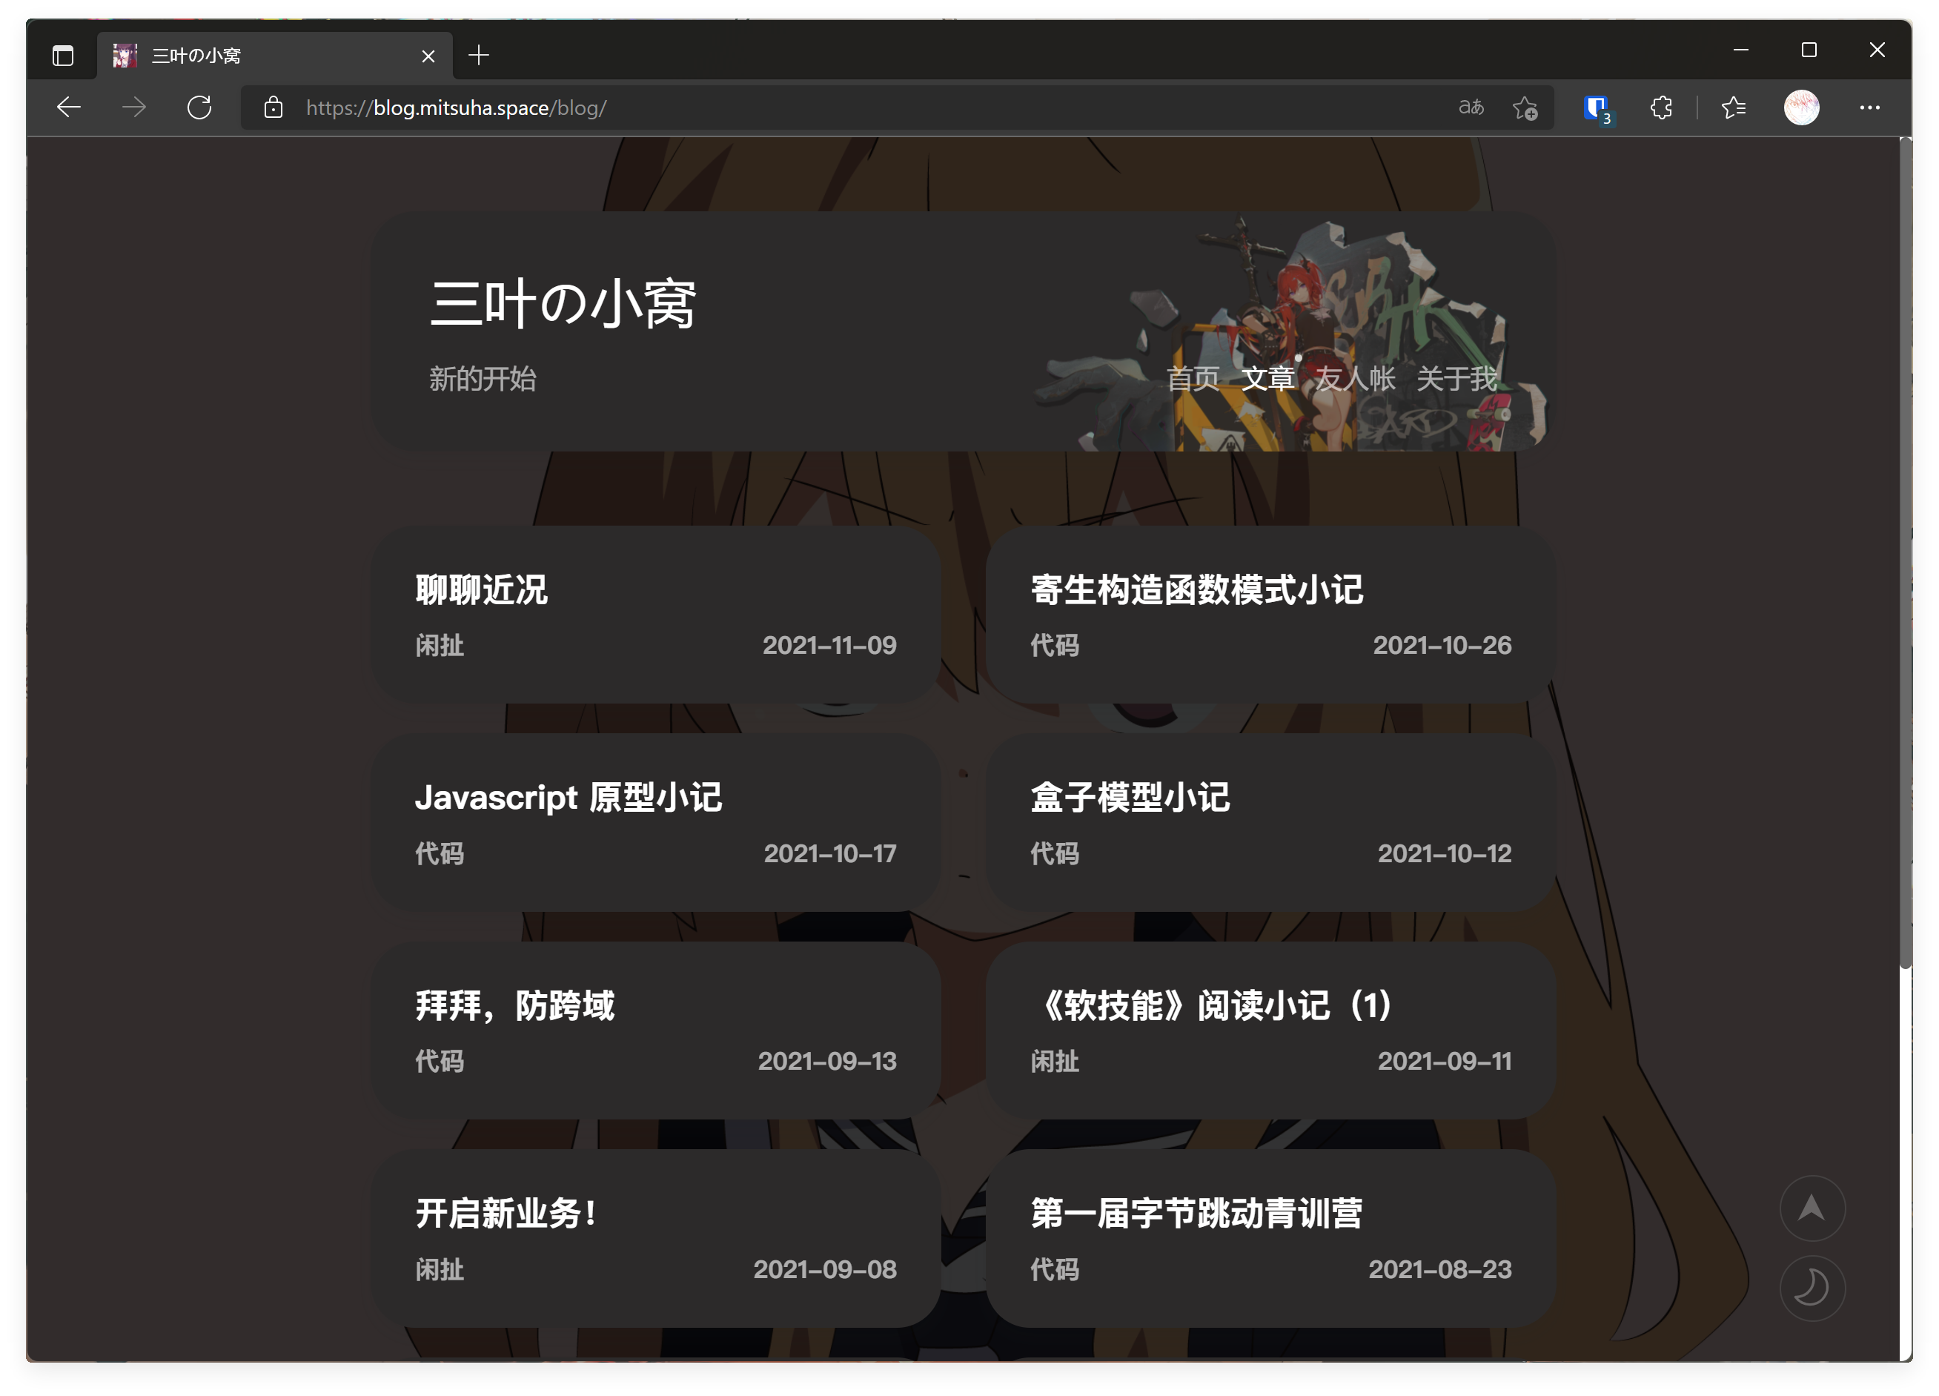Click the browser back arrow
The width and height of the screenshot is (1939, 1396).
68,107
